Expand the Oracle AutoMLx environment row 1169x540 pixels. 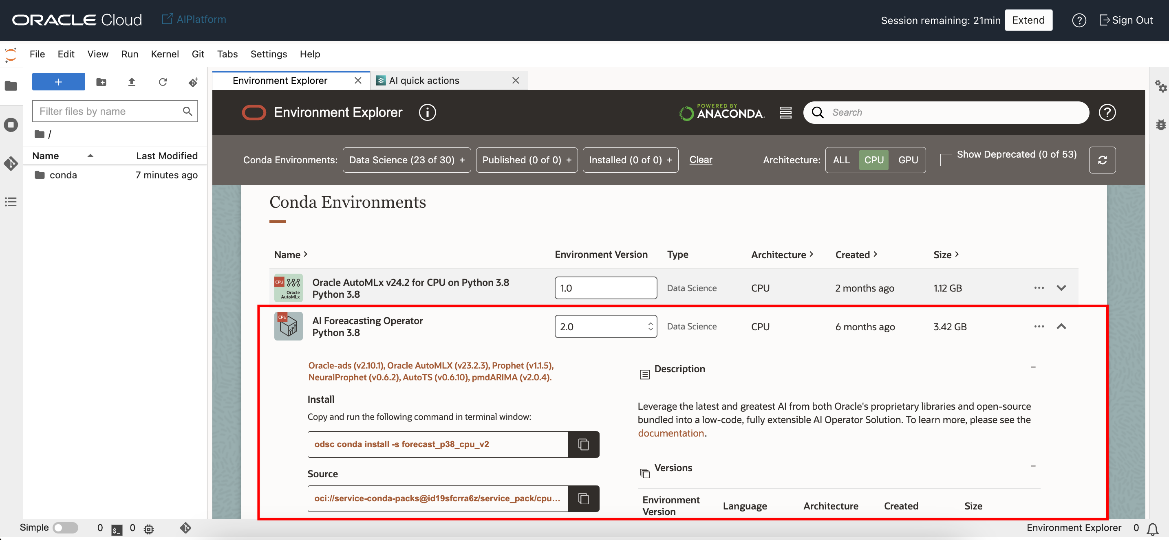(1061, 288)
